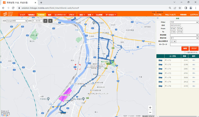Image resolution: width=199 pixels, height=117 pixels.
Task: Bookmark this page with star icon
Action: (180, 8)
